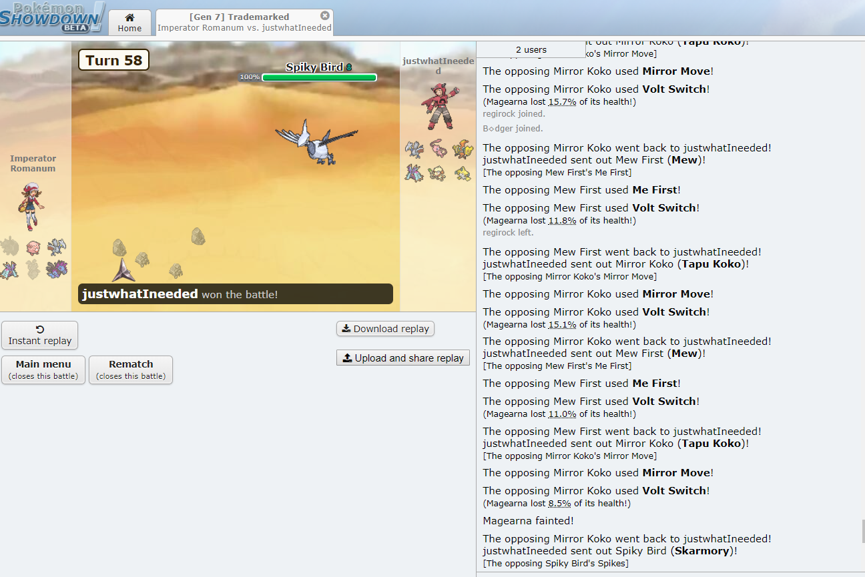The image size is (865, 577).
Task: Click Spiky Bird's green health bar
Action: click(319, 77)
